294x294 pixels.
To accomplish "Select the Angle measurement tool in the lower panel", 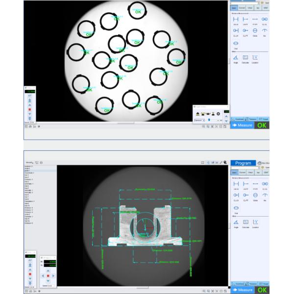I will [236, 222].
